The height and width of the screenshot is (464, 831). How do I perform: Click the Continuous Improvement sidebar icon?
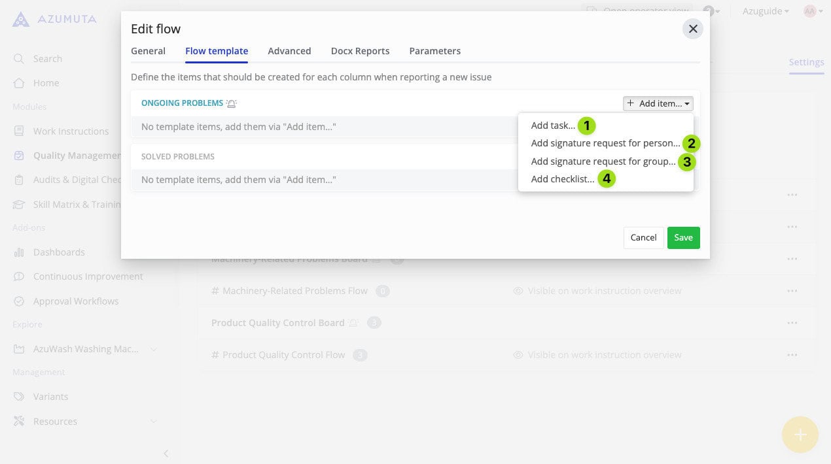tap(19, 276)
